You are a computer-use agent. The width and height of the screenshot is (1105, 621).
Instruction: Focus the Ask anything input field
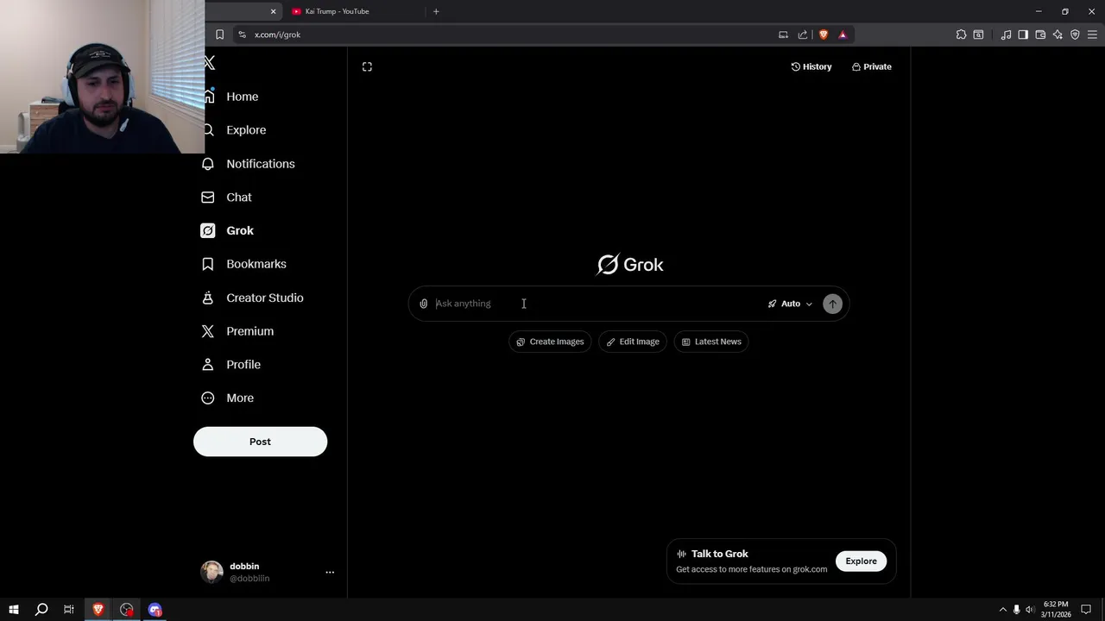(x=597, y=304)
